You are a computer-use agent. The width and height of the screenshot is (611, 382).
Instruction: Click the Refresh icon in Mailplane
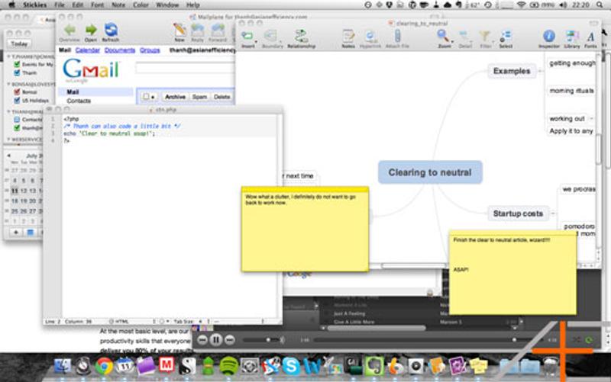click(111, 30)
